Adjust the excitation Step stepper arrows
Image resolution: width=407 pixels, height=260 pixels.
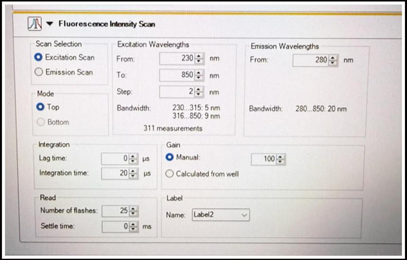tap(199, 92)
